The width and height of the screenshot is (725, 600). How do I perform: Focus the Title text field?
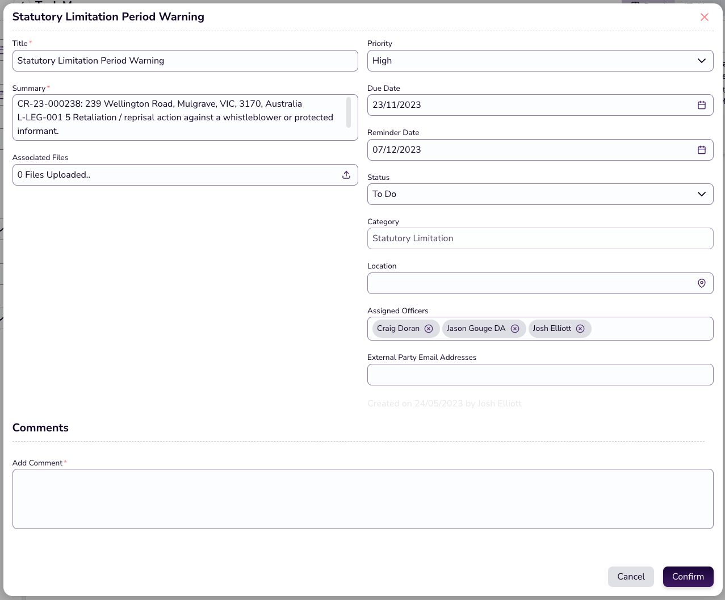pos(185,61)
